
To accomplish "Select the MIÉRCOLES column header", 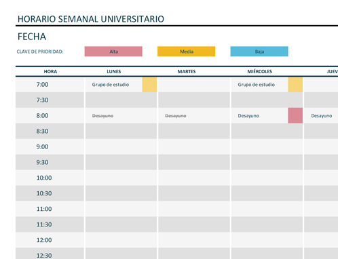I will pyautogui.click(x=259, y=71).
